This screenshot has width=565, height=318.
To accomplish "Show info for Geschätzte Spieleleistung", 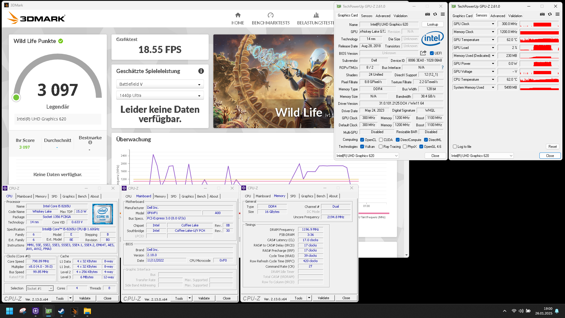I will (x=201, y=71).
